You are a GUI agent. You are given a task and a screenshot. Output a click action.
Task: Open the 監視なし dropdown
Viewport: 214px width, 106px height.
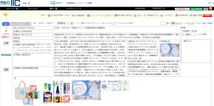[6, 37]
